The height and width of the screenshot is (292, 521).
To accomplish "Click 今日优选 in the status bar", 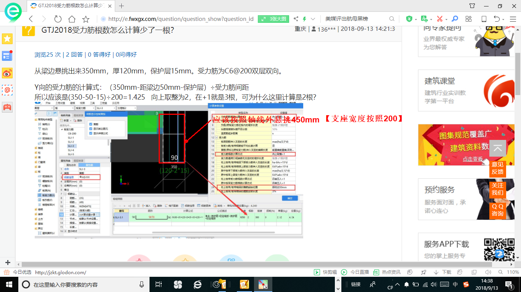I will point(18,272).
